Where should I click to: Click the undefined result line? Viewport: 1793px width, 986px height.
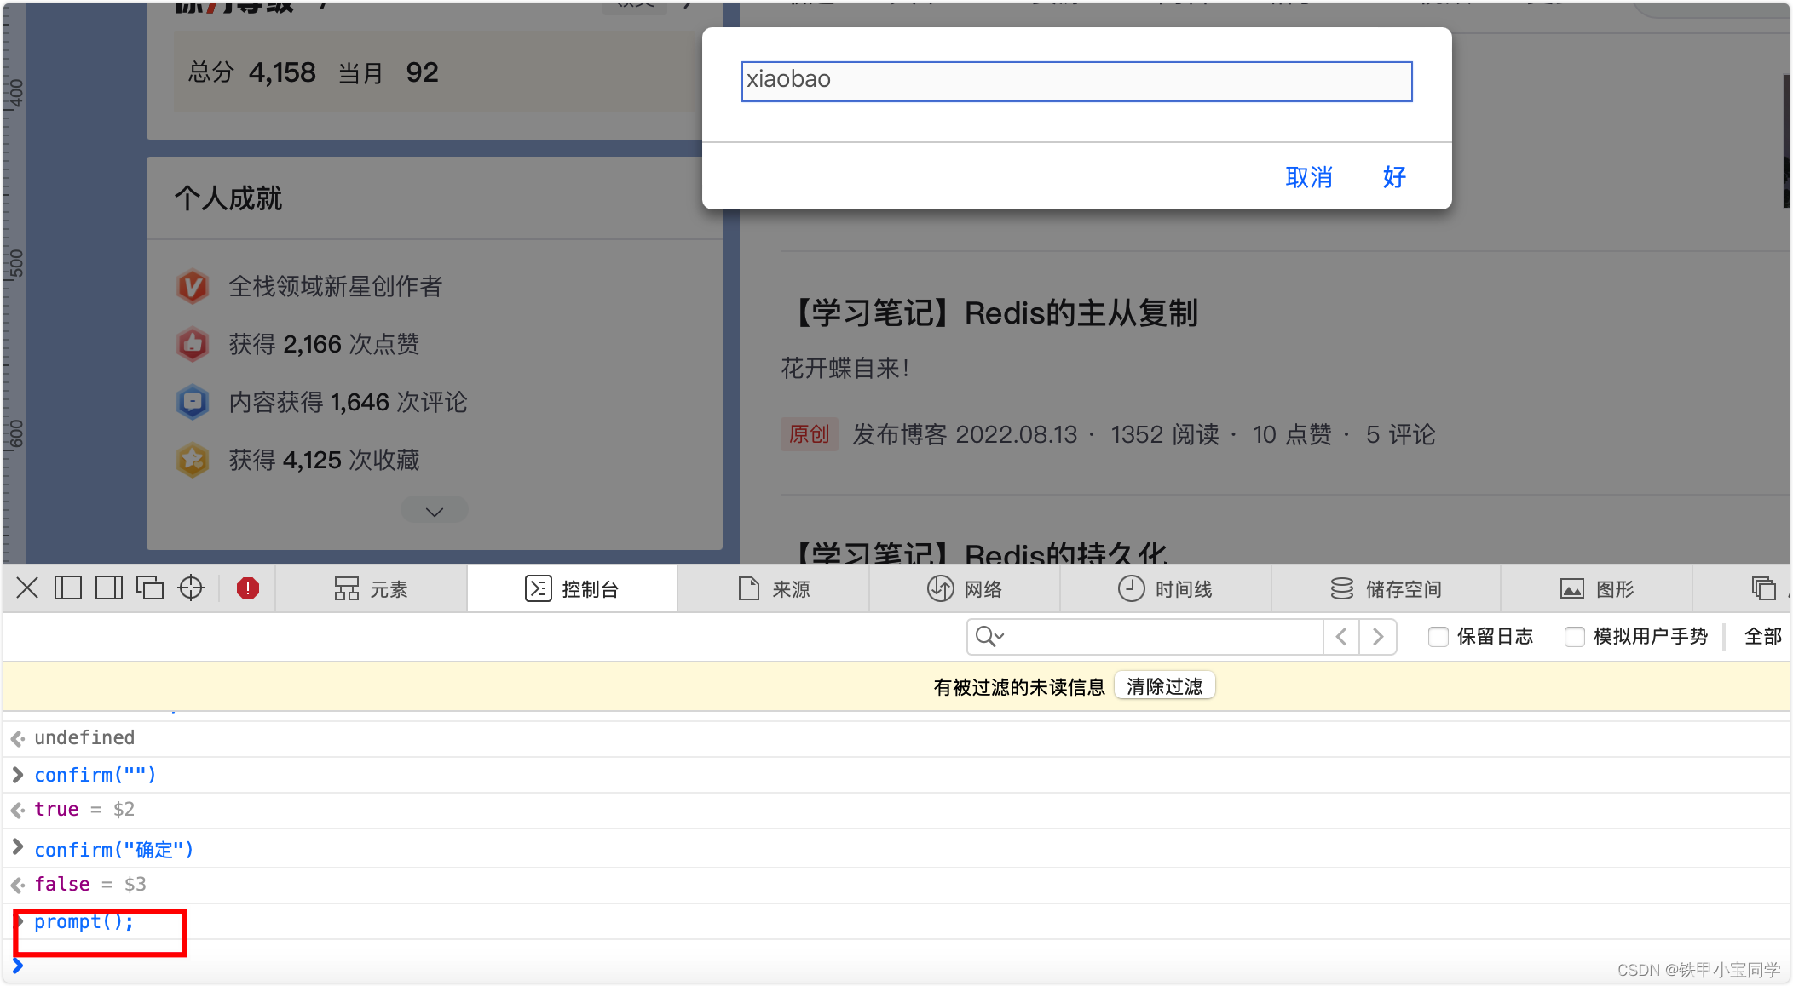point(84,737)
